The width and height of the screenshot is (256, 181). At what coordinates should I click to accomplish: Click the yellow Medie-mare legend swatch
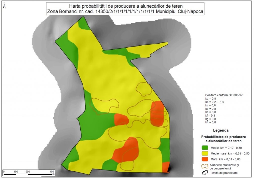205,153
